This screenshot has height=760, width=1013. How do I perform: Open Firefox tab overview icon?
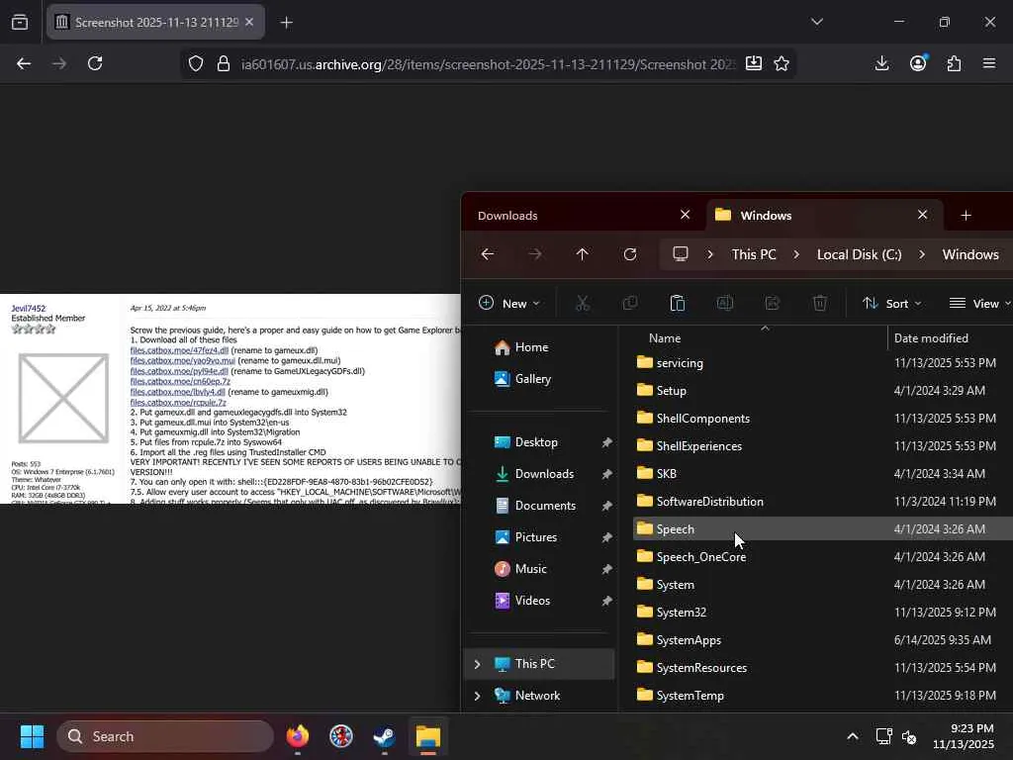coord(20,22)
